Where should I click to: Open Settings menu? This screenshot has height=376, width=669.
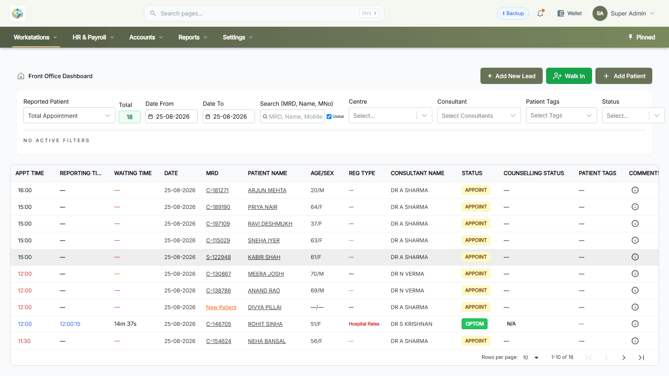pyautogui.click(x=237, y=37)
